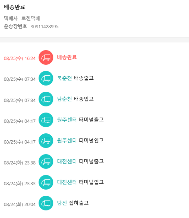
Task: Click the 08/24(화) 20:04 timestamp
Action: click(x=20, y=204)
